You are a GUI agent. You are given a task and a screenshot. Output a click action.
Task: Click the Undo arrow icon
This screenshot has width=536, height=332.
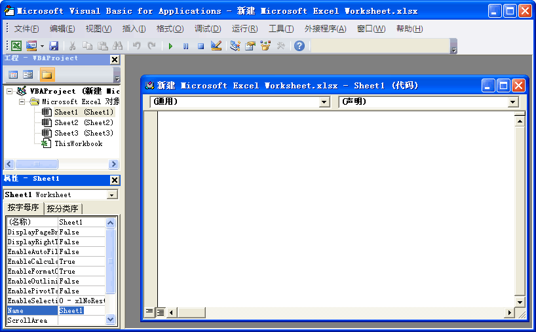pyautogui.click(x=137, y=46)
